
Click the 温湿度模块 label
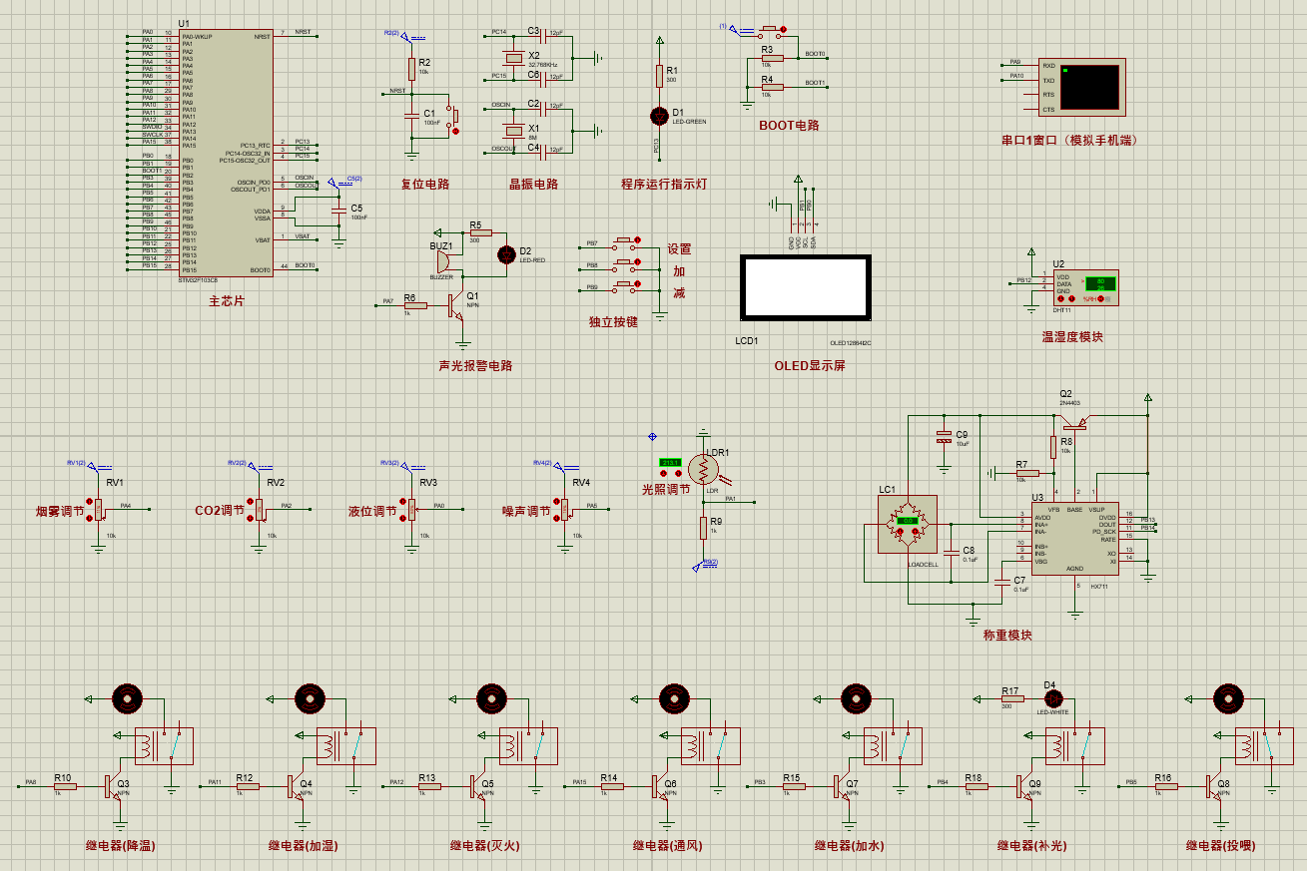(1072, 336)
